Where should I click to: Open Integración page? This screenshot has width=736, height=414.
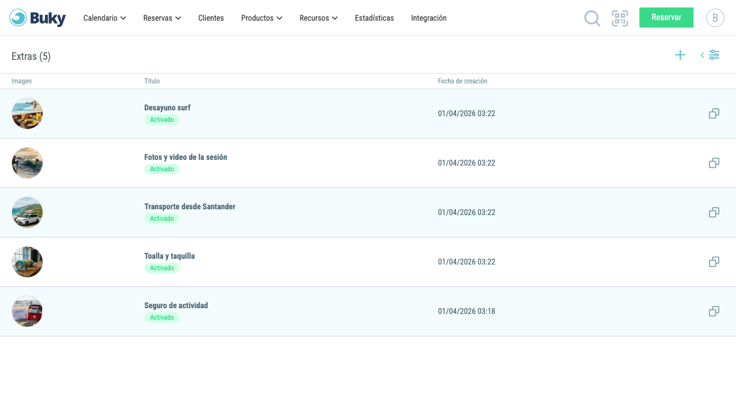click(429, 18)
